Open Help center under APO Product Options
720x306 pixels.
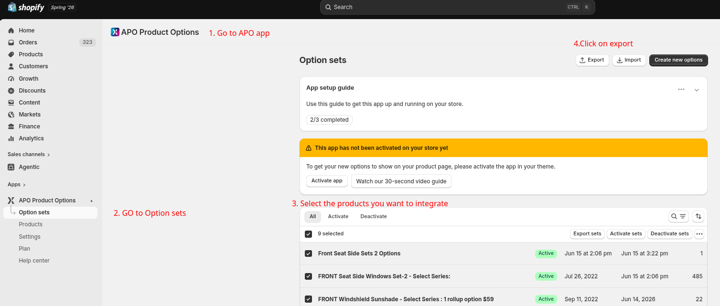(34, 261)
